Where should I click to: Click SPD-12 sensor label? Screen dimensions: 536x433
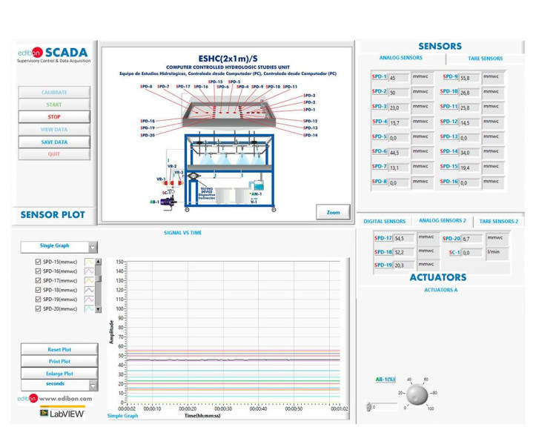[x=311, y=121]
